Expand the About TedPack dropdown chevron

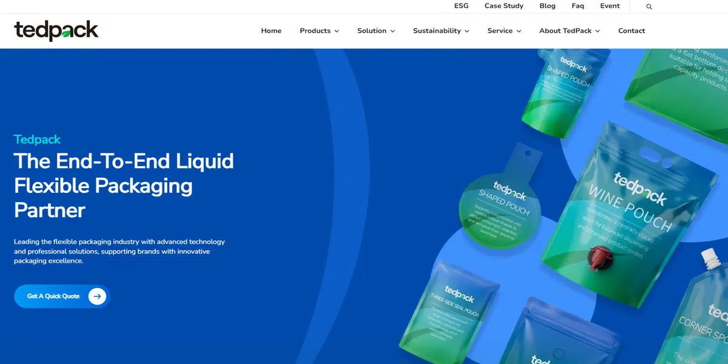click(x=598, y=31)
